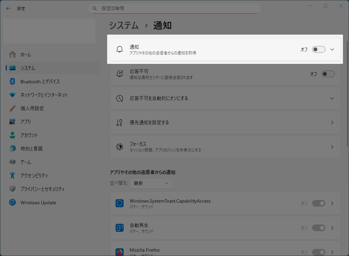Click the Mozilla Firefox app icon

pos(120,252)
